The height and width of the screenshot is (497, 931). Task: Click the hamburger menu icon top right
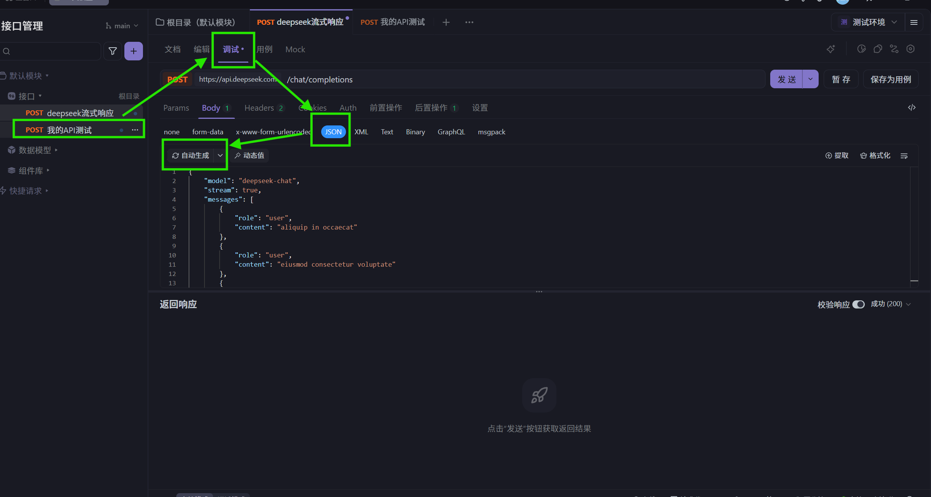914,22
